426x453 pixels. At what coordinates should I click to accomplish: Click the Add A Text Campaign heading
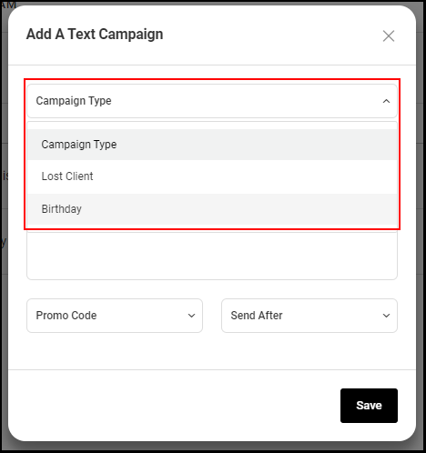[95, 34]
